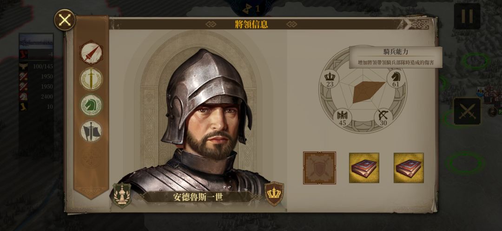Select the first red book item

[x=364, y=168]
